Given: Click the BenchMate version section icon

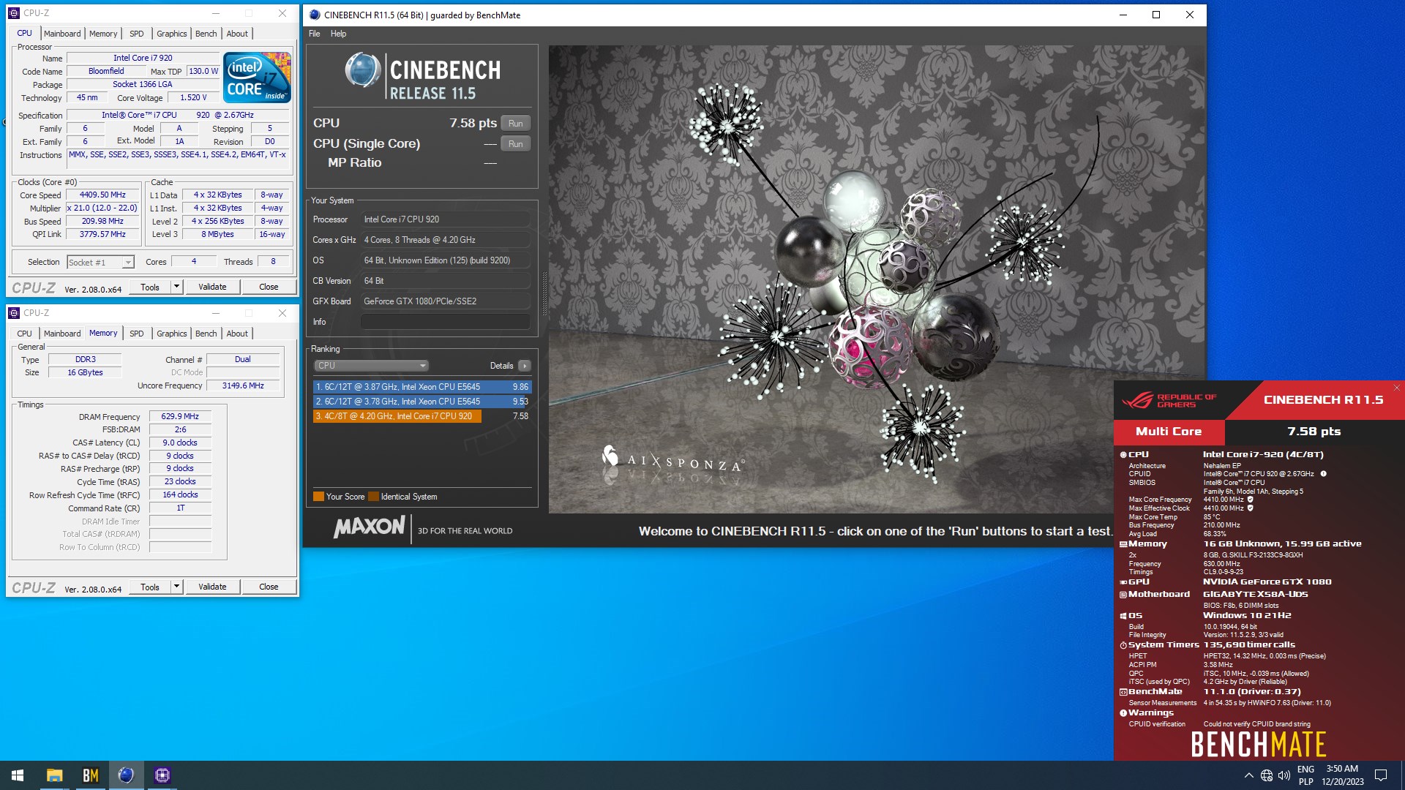Looking at the screenshot, I should [x=1123, y=692].
